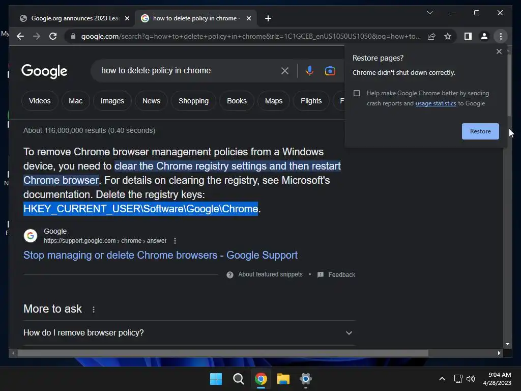Filter results by News
Screen dimensions: 521x391
pos(151,101)
